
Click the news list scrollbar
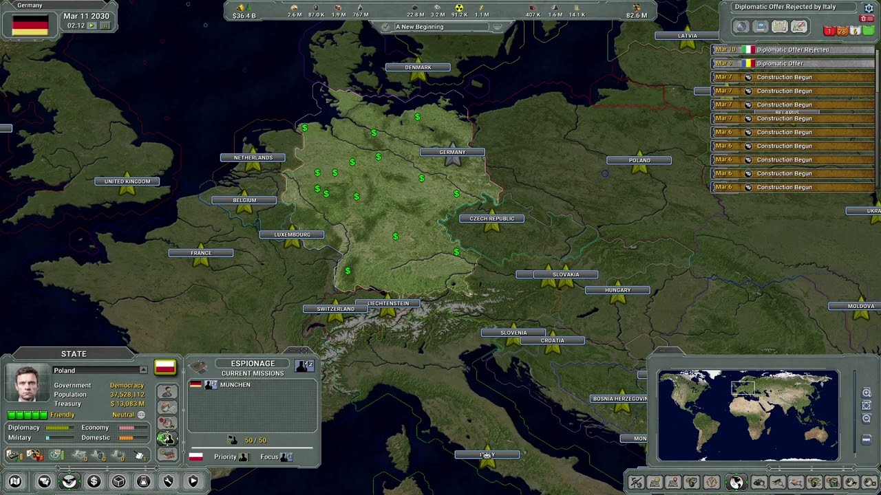tap(877, 118)
